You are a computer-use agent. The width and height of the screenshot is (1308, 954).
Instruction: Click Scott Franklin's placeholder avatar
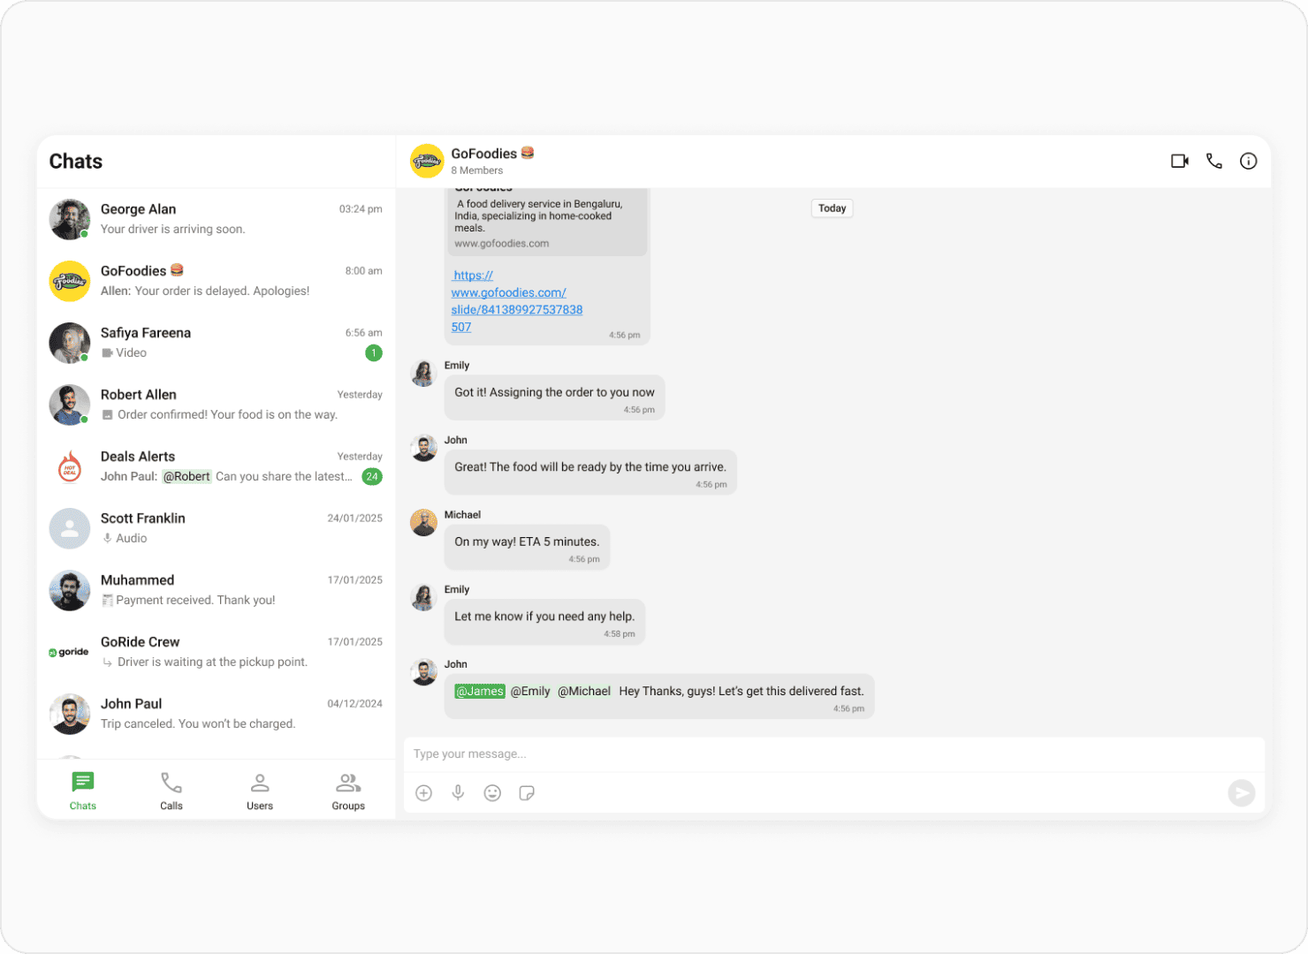(70, 528)
